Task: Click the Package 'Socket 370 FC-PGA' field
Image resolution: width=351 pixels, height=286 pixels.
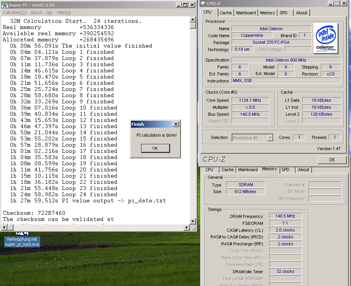Action: point(271,42)
